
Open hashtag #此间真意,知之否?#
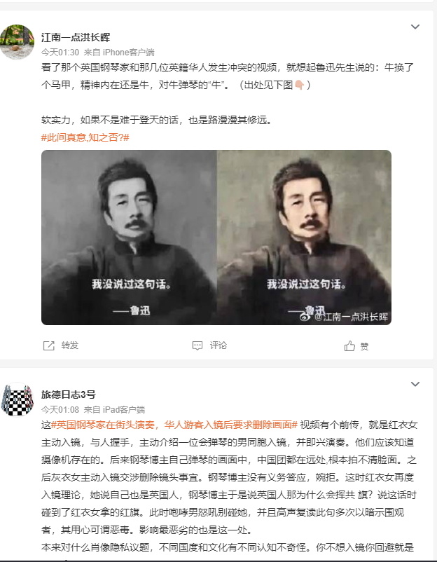[x=85, y=137]
